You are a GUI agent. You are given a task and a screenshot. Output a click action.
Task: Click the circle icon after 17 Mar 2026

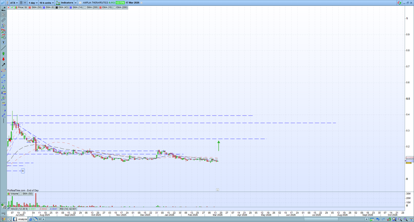[141, 2]
